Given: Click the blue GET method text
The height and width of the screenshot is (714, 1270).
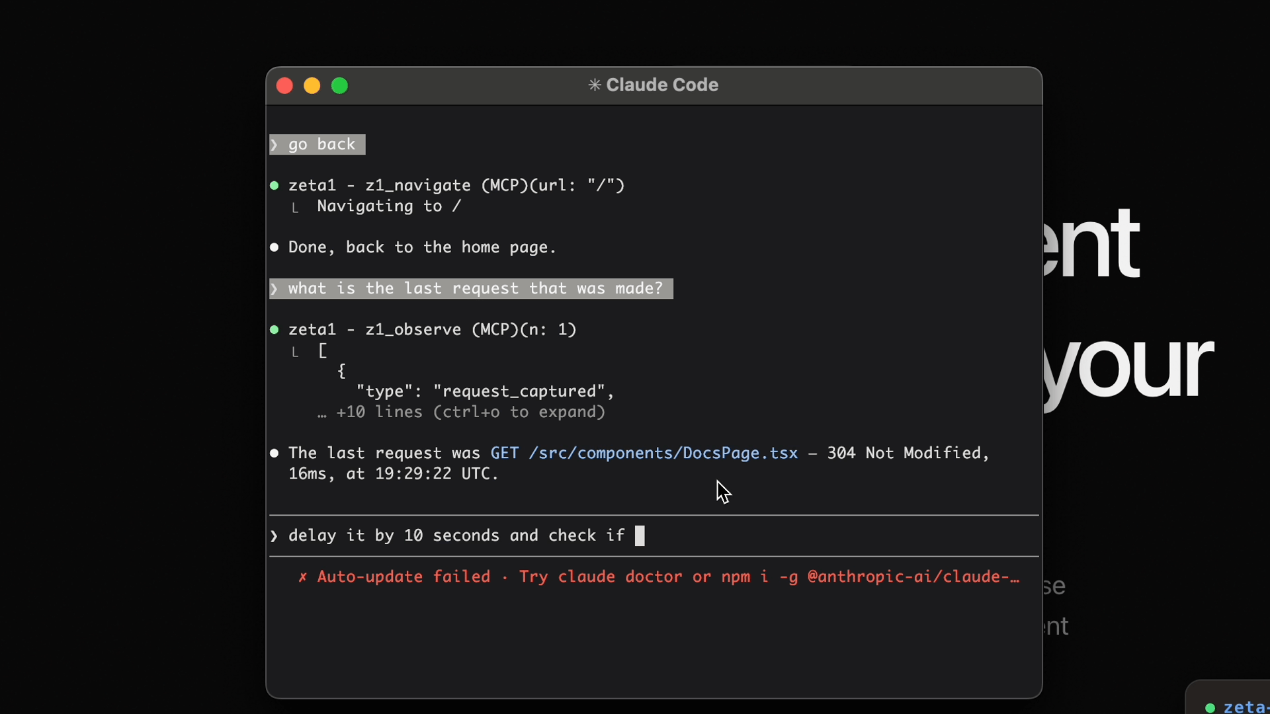Looking at the screenshot, I should click(504, 454).
